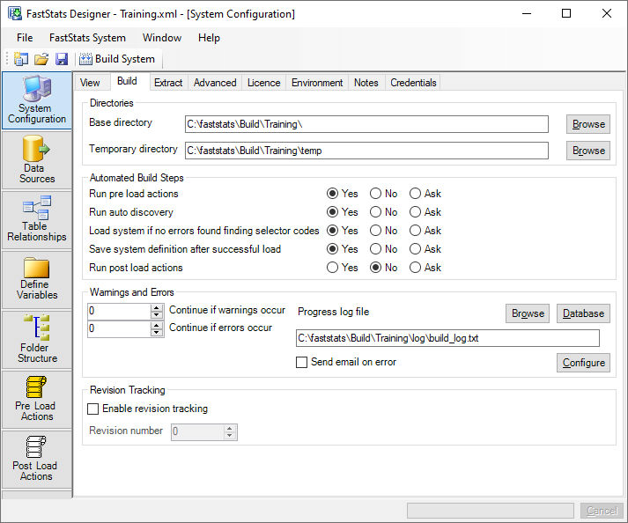628x523 pixels.
Task: Switch to the Build tab
Action: click(x=127, y=81)
